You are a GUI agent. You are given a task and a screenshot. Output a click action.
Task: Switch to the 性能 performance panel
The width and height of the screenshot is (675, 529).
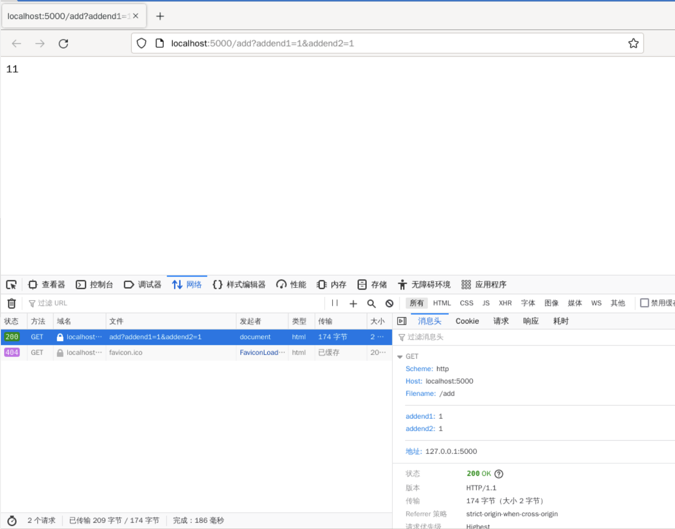[291, 285]
